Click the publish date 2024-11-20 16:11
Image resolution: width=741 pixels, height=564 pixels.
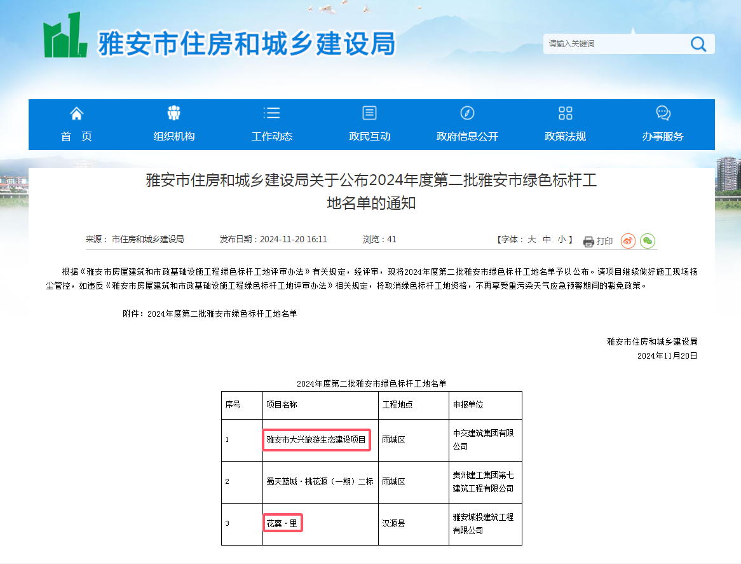pos(294,240)
